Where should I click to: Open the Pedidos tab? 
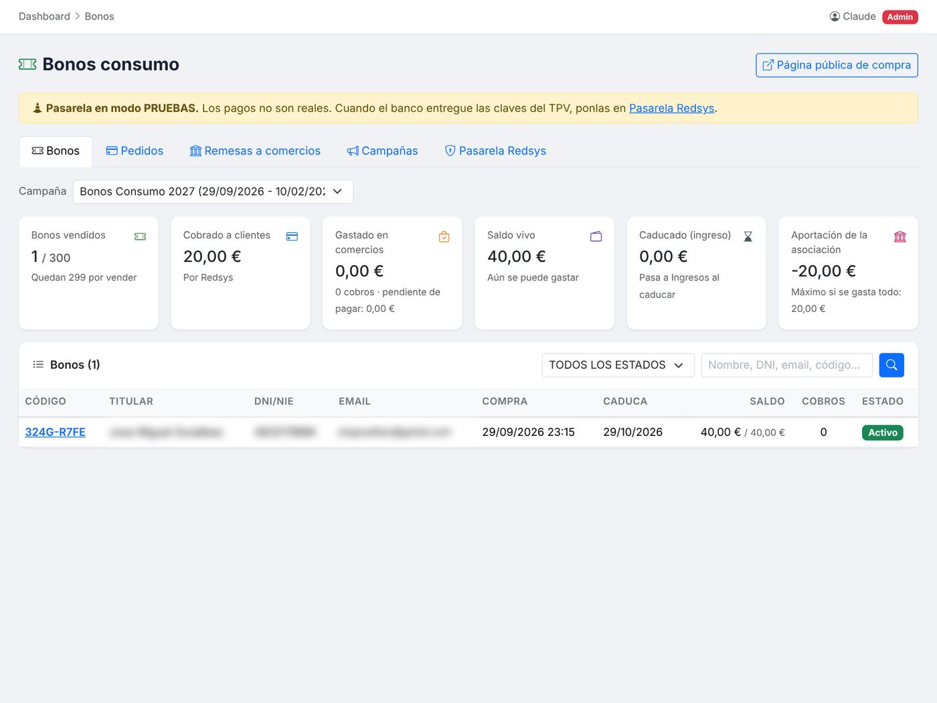click(x=135, y=151)
